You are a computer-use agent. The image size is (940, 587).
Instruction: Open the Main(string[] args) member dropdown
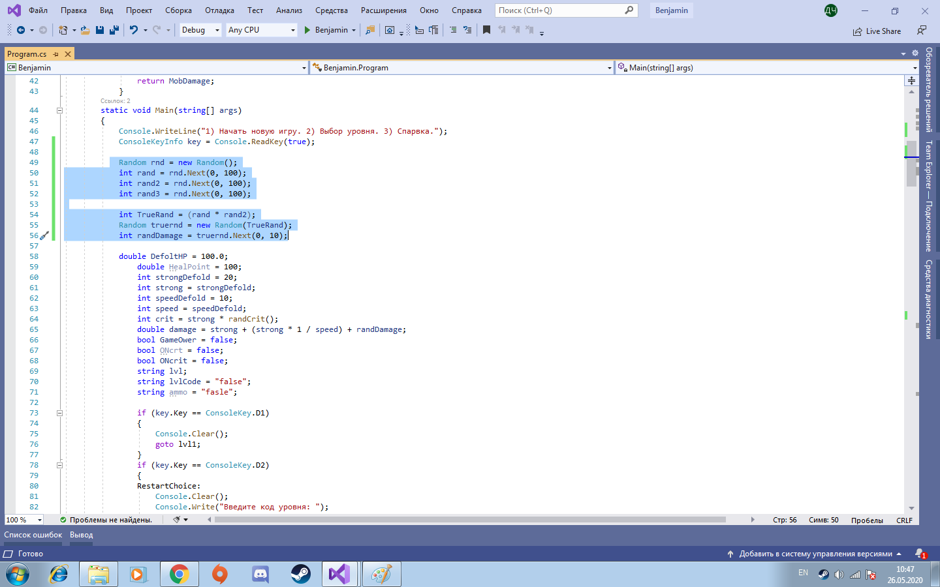767,68
